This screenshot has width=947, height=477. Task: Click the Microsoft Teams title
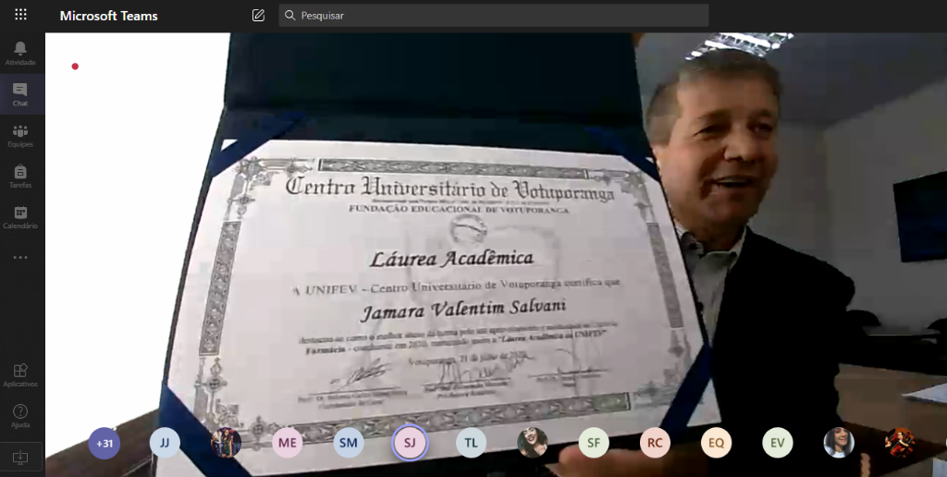coord(109,16)
